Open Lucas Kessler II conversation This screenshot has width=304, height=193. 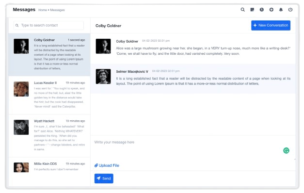(49, 95)
